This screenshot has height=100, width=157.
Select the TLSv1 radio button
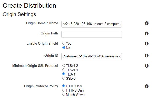64,74
